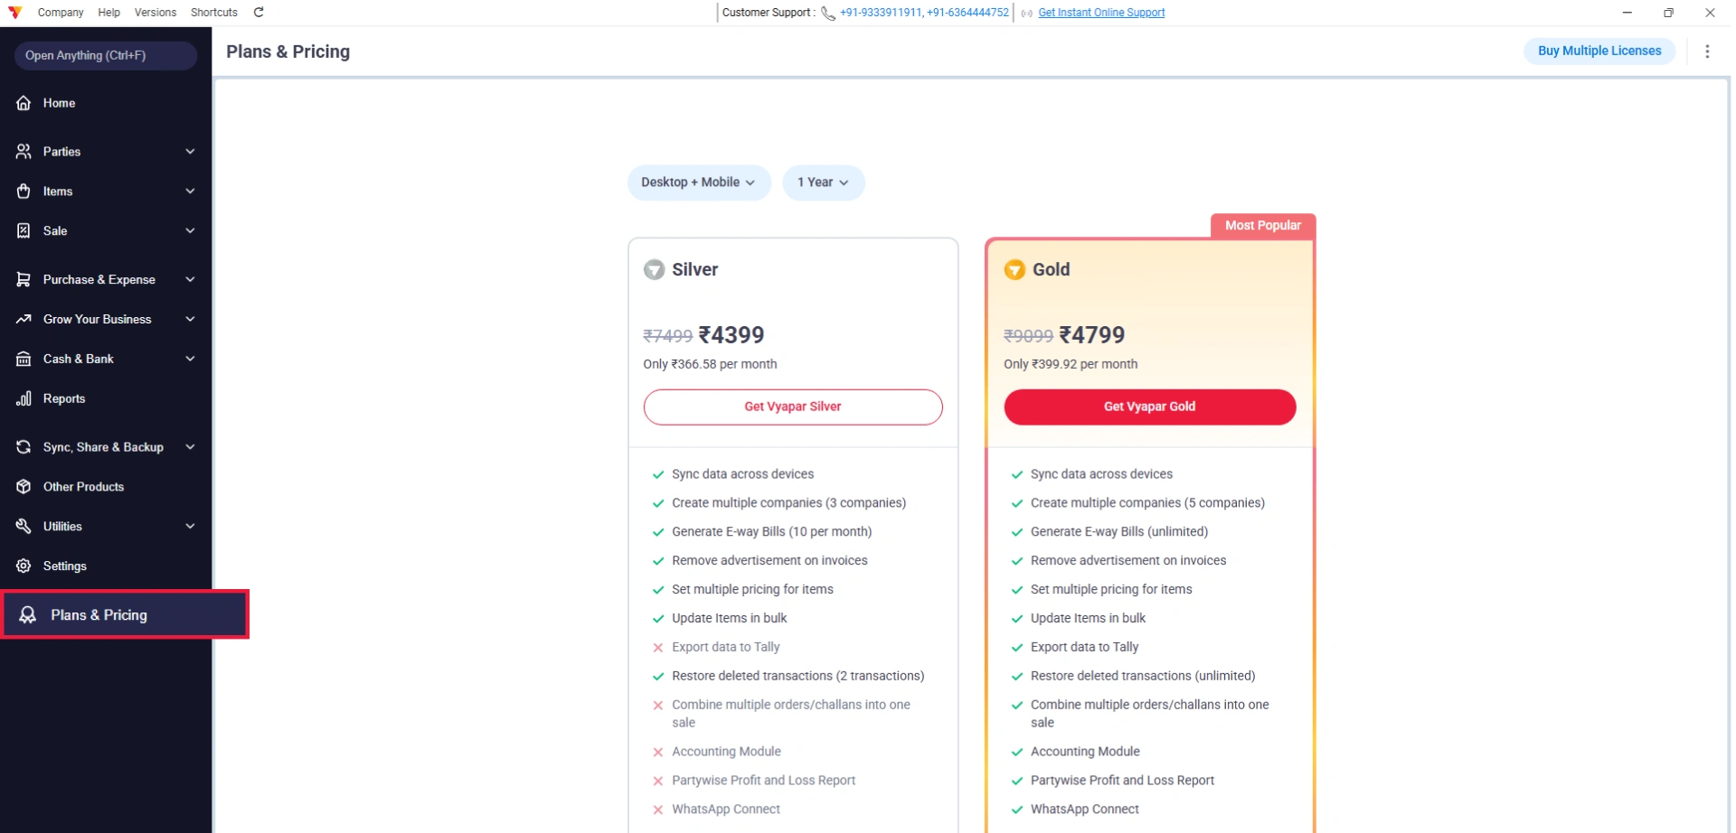1736x833 pixels.
Task: Open the Company menu
Action: (x=61, y=13)
